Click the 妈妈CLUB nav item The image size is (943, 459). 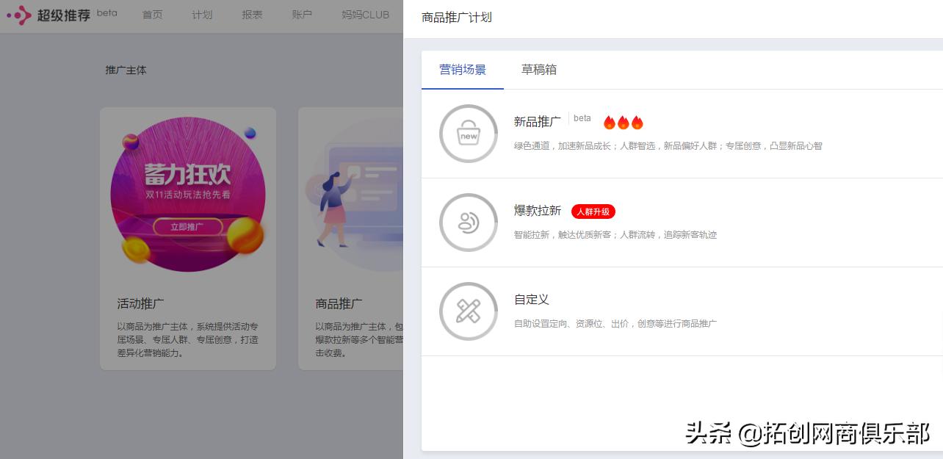click(364, 15)
